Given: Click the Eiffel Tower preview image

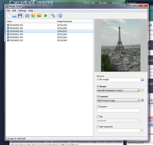Looking at the screenshot, I should point(121,45).
